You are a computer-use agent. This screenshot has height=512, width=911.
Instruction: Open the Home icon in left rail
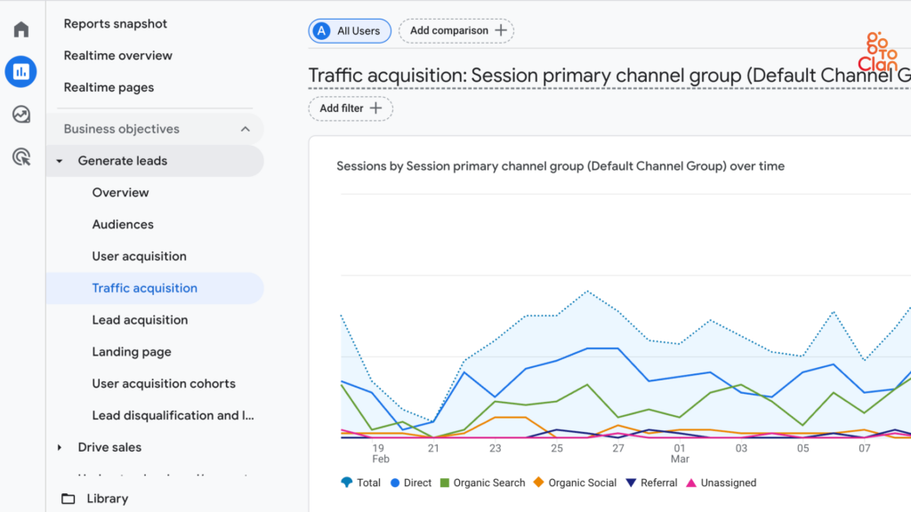pos(20,28)
